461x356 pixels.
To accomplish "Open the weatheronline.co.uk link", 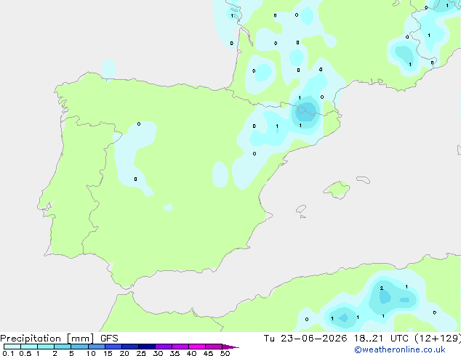I will click(x=400, y=350).
